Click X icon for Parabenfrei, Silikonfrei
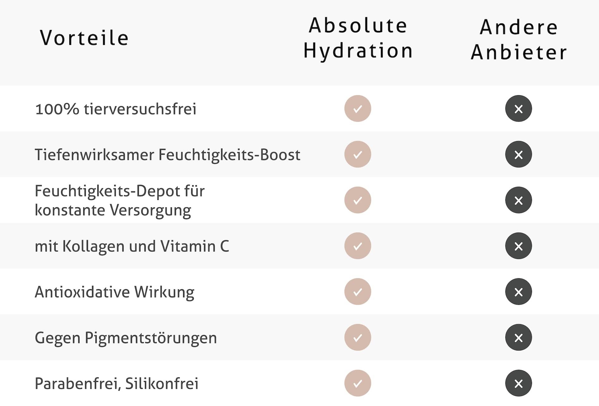The height and width of the screenshot is (406, 599). coord(519,383)
